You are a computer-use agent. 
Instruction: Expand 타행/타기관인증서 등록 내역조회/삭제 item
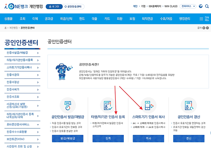(22, 116)
